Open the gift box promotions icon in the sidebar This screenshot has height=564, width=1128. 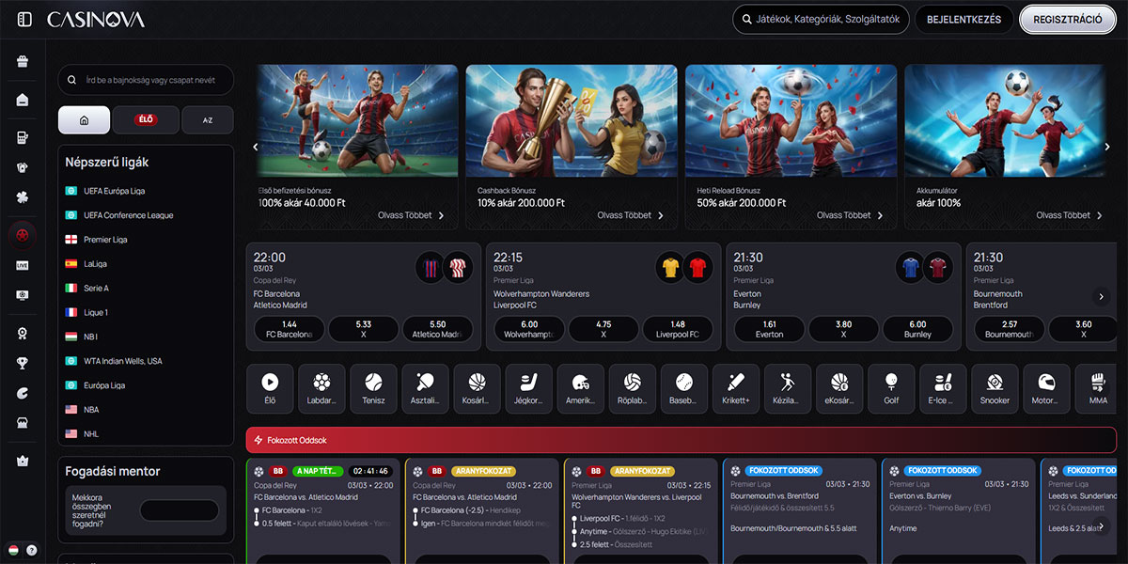23,62
